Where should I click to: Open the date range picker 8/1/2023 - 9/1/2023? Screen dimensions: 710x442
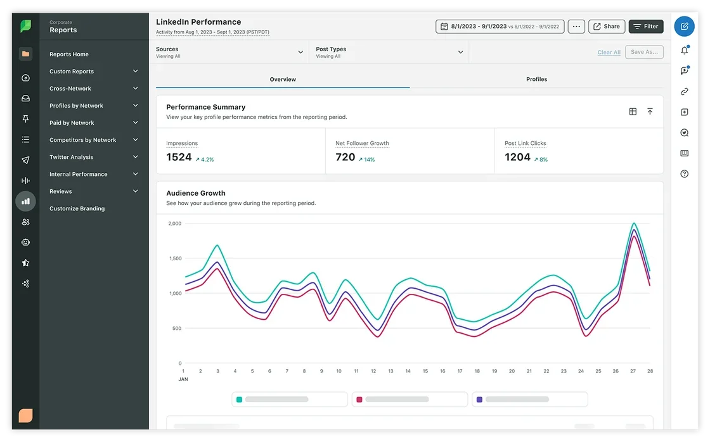tap(500, 27)
